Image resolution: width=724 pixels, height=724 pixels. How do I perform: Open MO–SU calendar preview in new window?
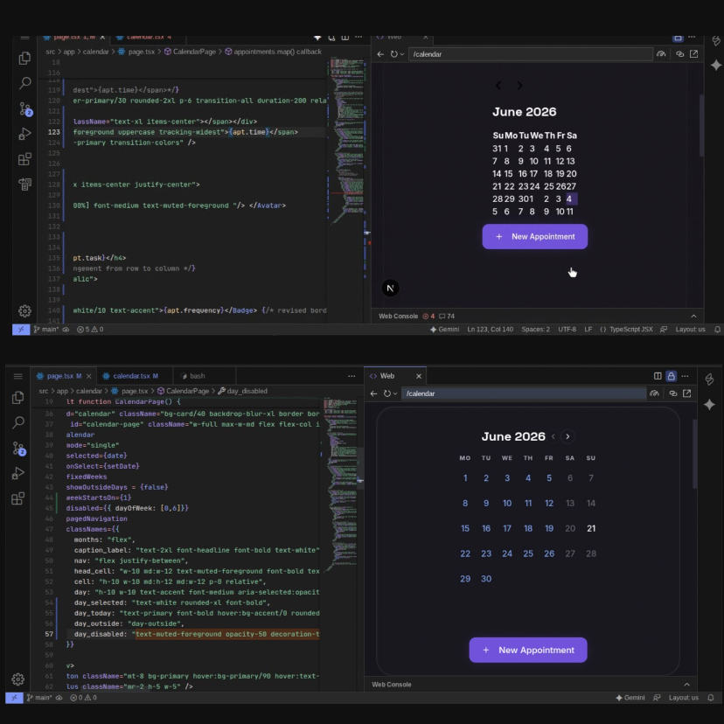(x=687, y=393)
